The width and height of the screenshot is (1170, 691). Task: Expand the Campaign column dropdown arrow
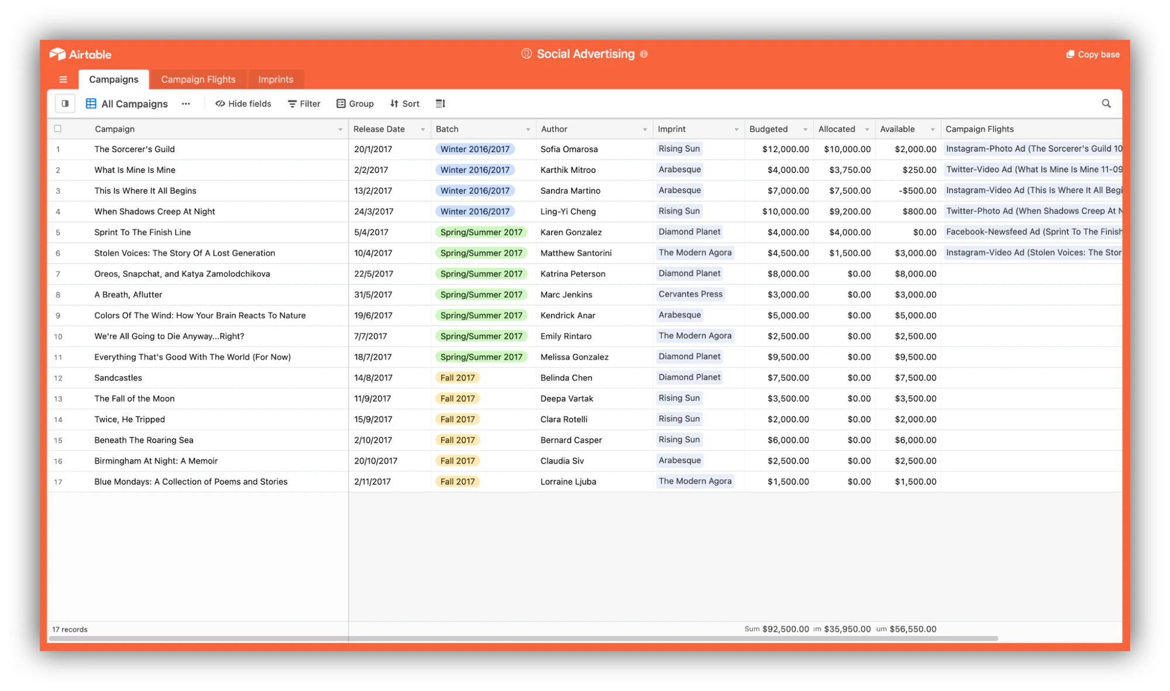coord(340,129)
